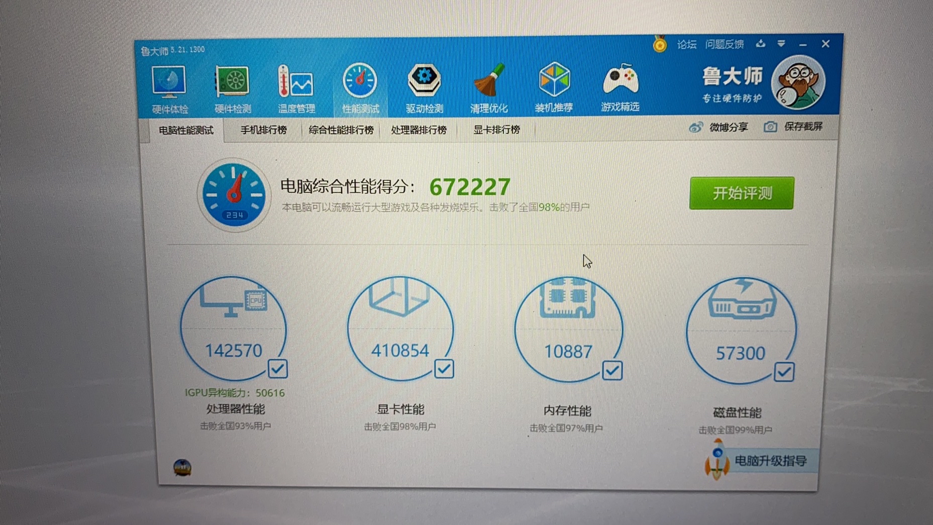The height and width of the screenshot is (525, 933).
Task: Click the memory circle with 10887 score
Action: pyautogui.click(x=568, y=330)
